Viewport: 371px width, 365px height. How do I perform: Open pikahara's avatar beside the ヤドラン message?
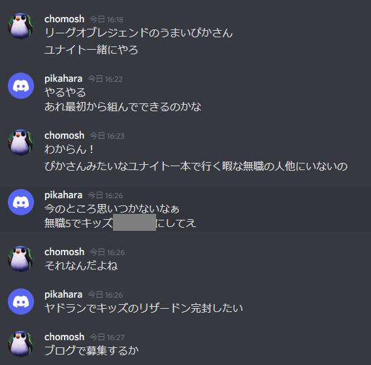pyautogui.click(x=21, y=302)
